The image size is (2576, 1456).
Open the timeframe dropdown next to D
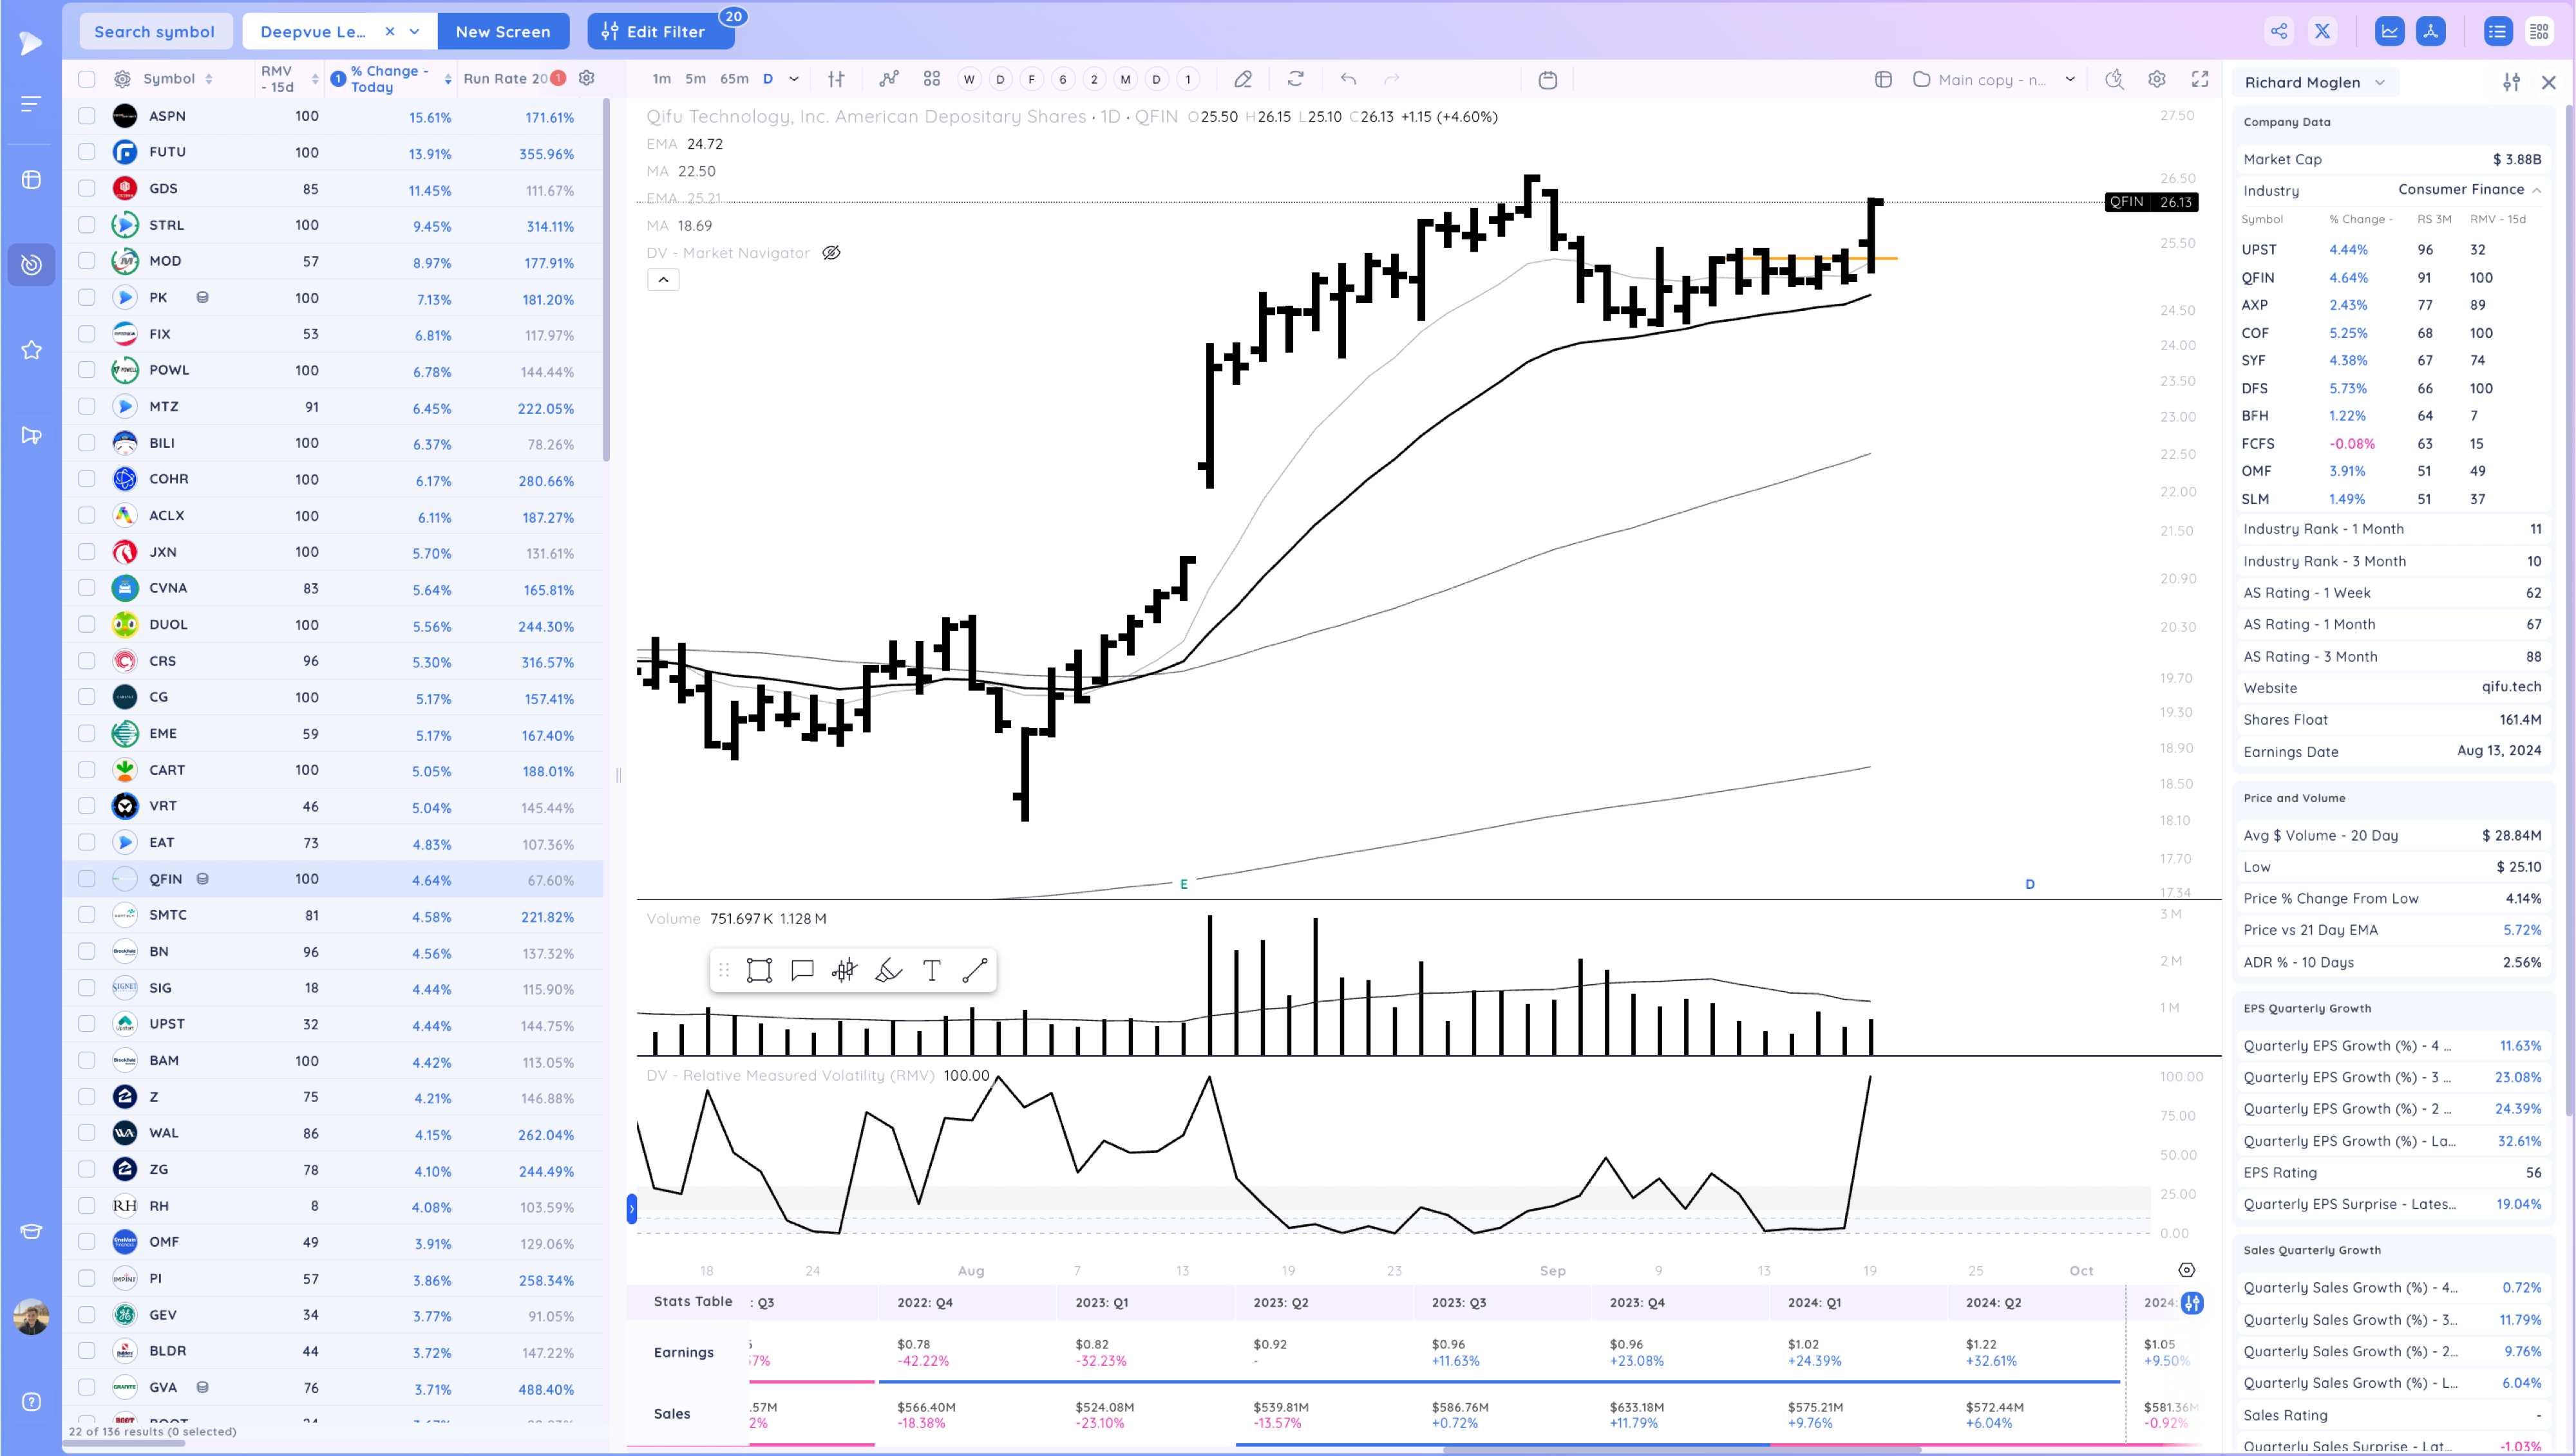coord(794,79)
